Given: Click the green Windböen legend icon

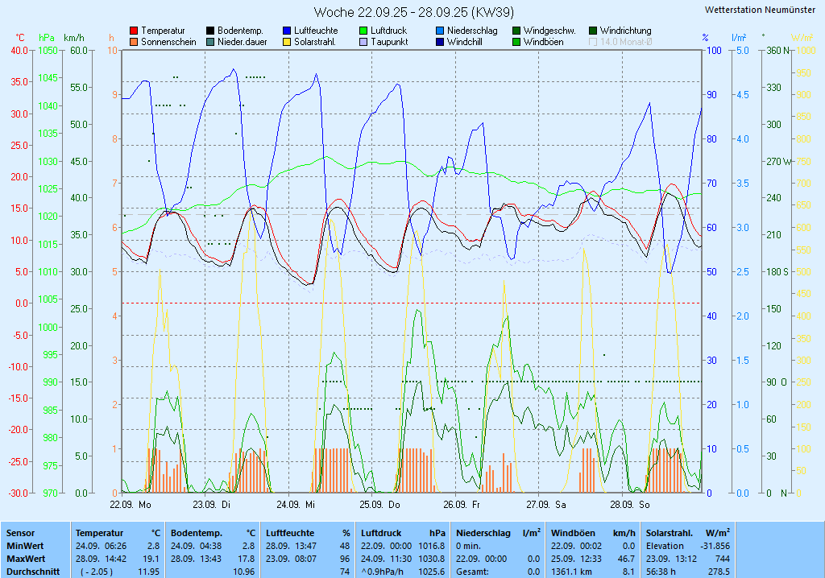Looking at the screenshot, I should click(x=516, y=42).
